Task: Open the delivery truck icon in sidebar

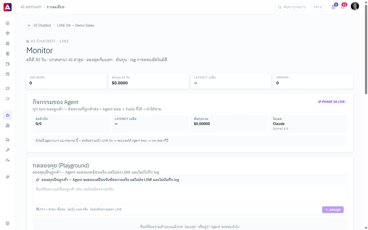Action: point(8,140)
